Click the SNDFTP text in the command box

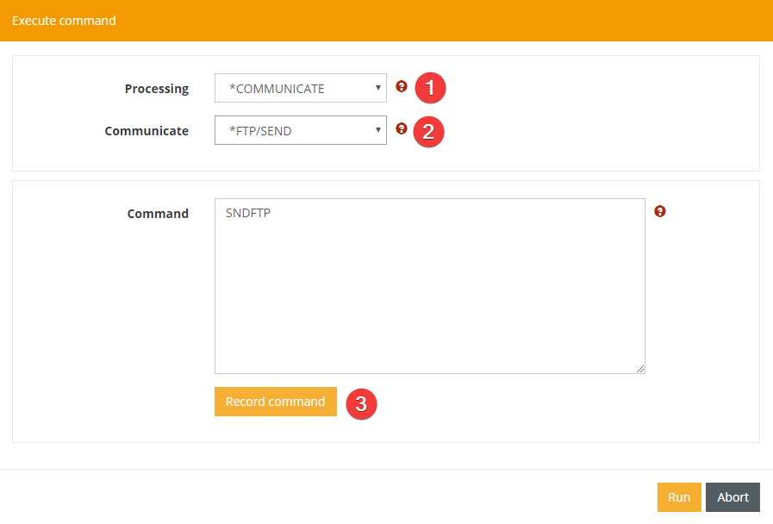(x=248, y=214)
